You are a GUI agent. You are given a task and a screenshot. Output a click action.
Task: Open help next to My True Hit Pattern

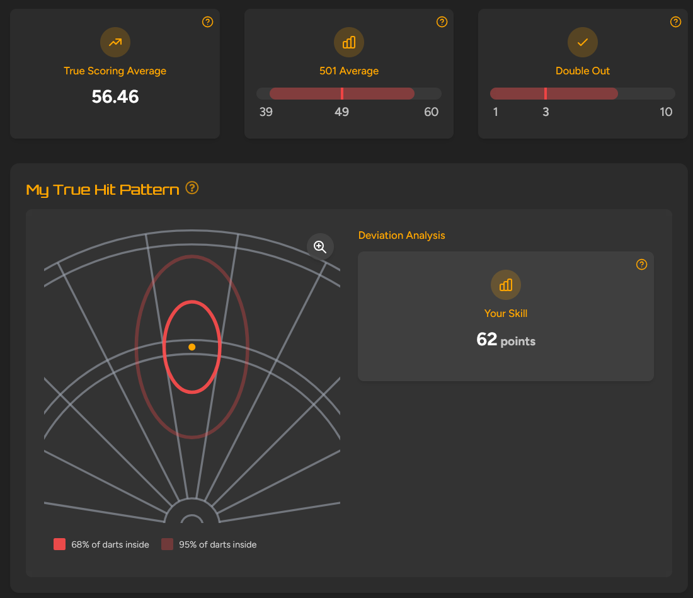tap(192, 188)
